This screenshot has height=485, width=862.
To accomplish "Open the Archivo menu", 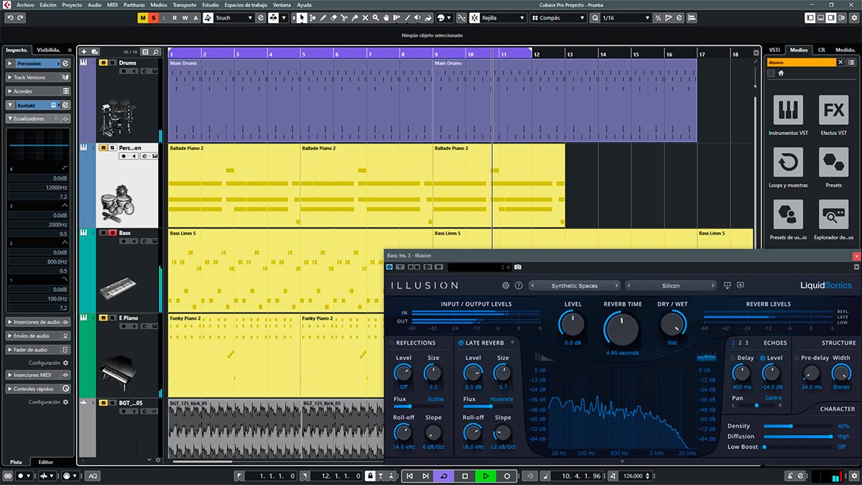I will coord(24,4).
